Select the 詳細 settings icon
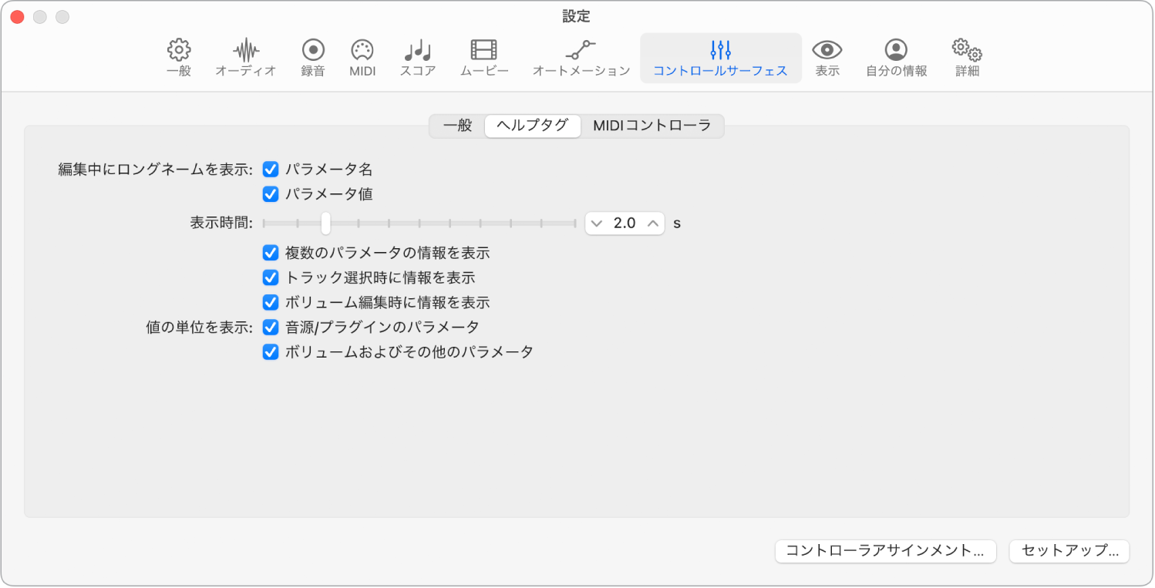This screenshot has width=1155, height=588. (x=965, y=57)
